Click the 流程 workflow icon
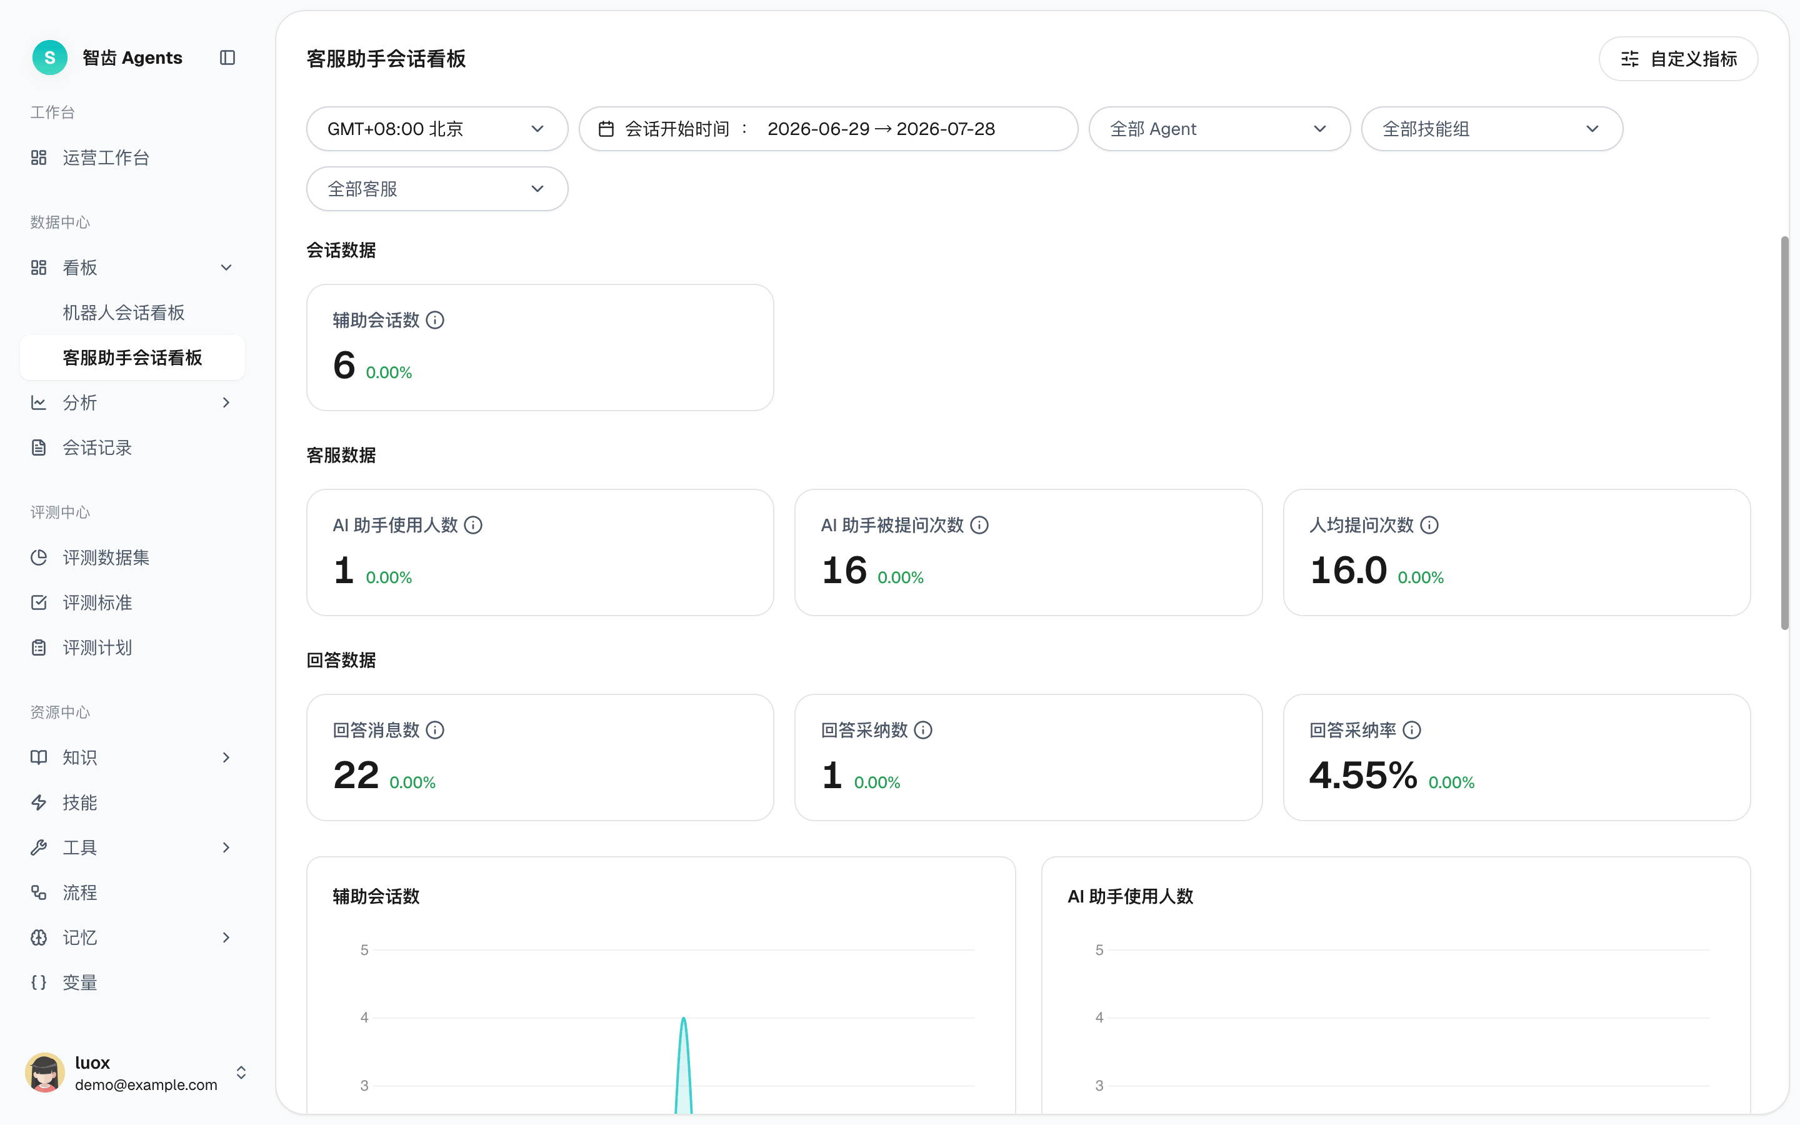This screenshot has width=1800, height=1125. tap(39, 892)
